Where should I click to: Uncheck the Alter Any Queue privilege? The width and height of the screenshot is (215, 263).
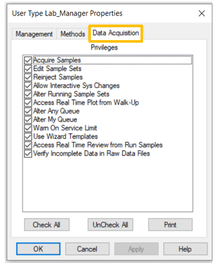coord(28,111)
